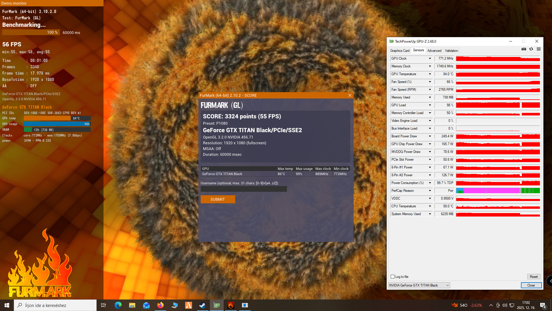
Task: Enable the Log to file checkbox
Action: point(392,277)
